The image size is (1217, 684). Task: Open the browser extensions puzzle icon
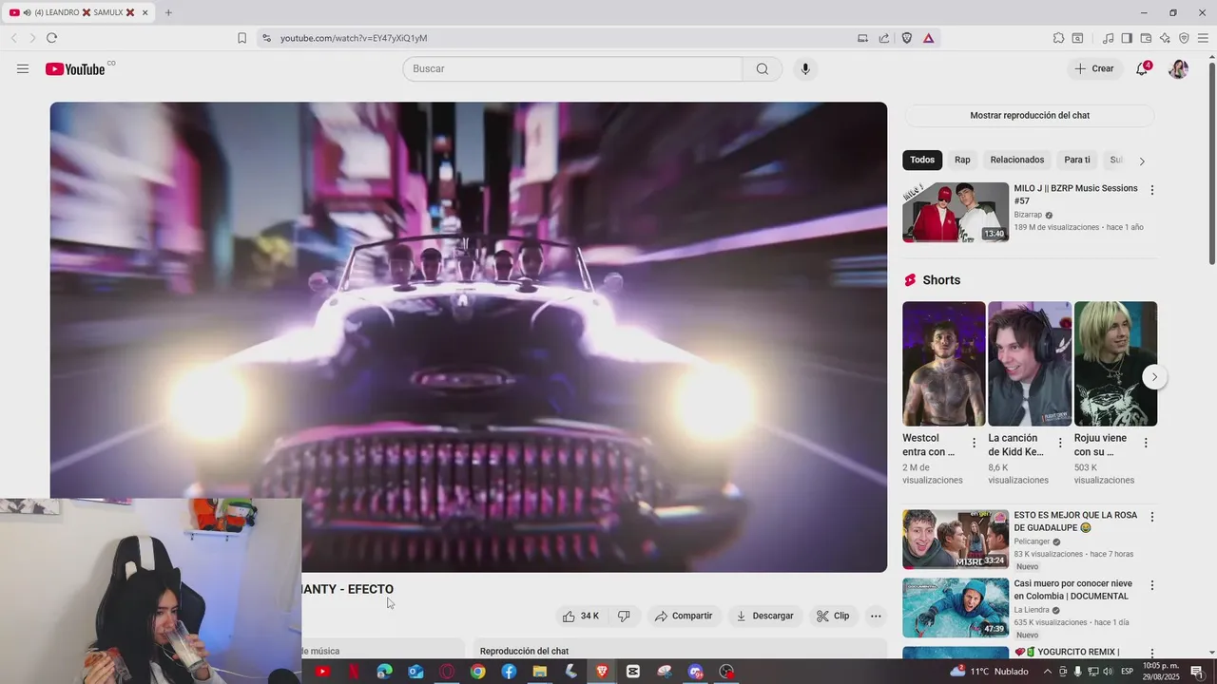click(1058, 38)
